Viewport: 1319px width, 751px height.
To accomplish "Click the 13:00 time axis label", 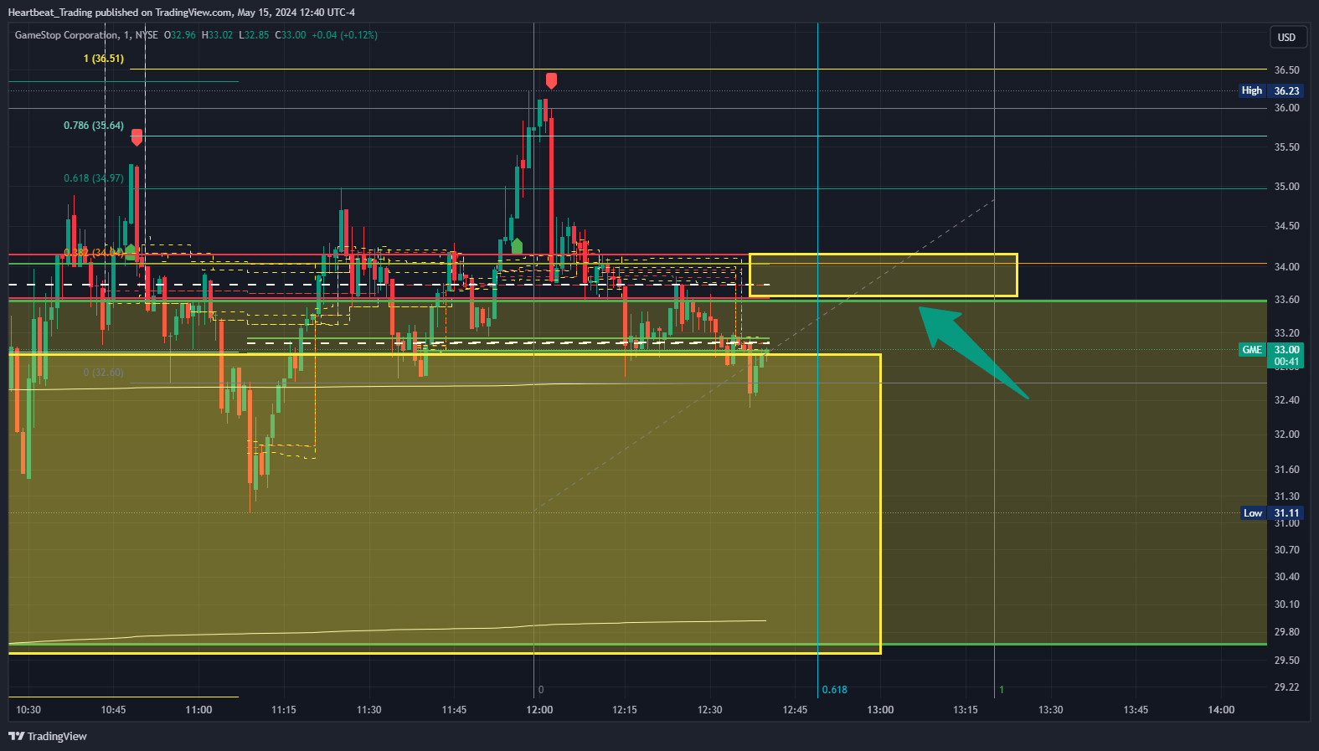I will click(x=880, y=710).
